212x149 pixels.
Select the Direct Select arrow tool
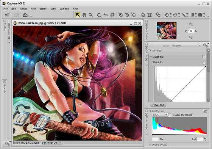pyautogui.click(x=78, y=15)
